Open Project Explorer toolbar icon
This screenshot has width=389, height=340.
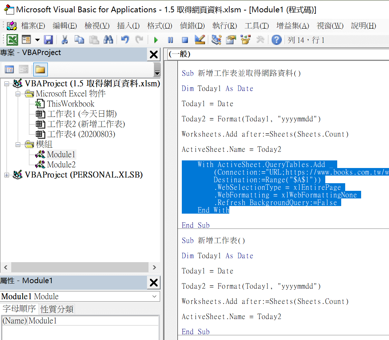click(x=216, y=40)
